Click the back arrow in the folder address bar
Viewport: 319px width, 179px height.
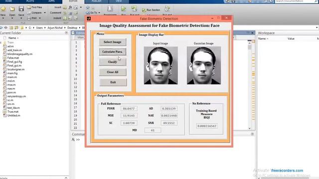tap(1, 28)
